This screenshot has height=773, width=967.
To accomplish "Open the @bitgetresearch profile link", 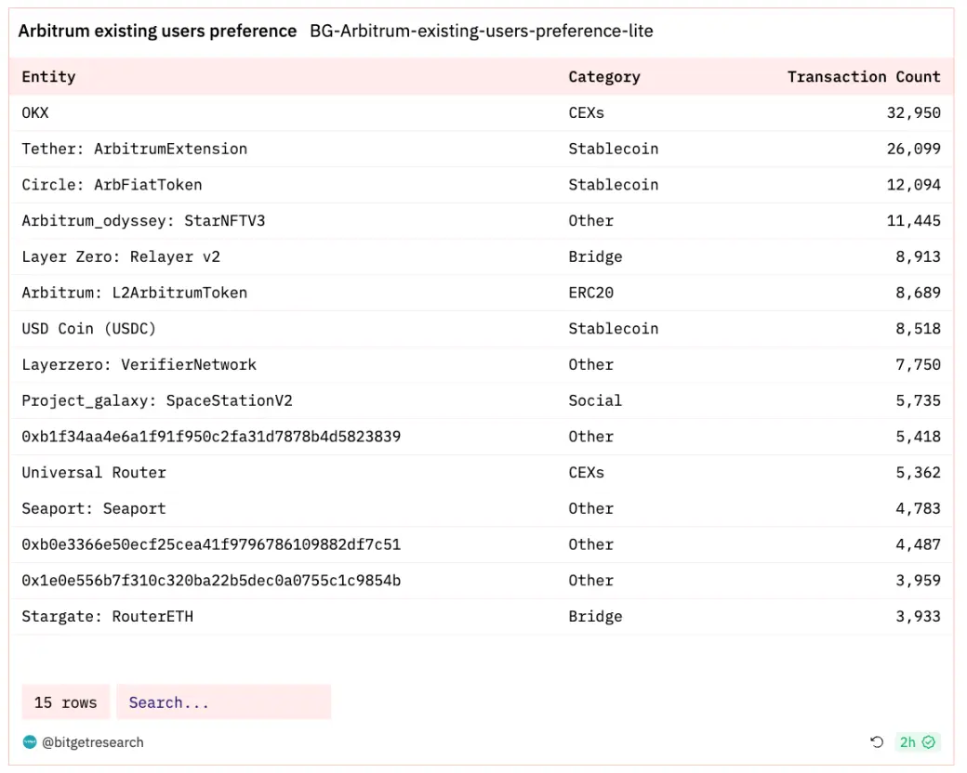I will [92, 742].
